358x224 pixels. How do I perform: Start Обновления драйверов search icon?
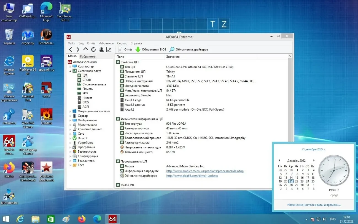pos(172,50)
